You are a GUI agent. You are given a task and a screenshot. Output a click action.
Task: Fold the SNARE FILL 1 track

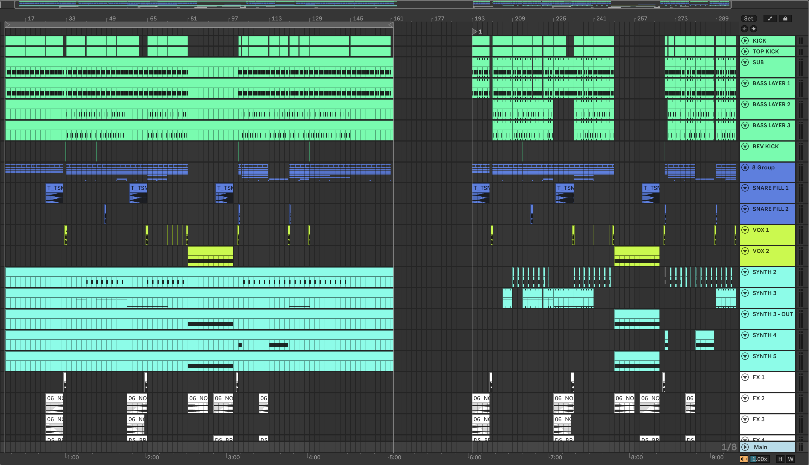[x=745, y=188]
